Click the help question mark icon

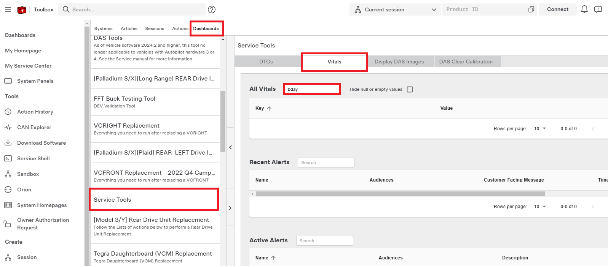(212, 9)
